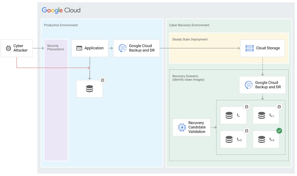Click the tn-3 snapshot label
The image size is (297, 176).
coord(272,140)
